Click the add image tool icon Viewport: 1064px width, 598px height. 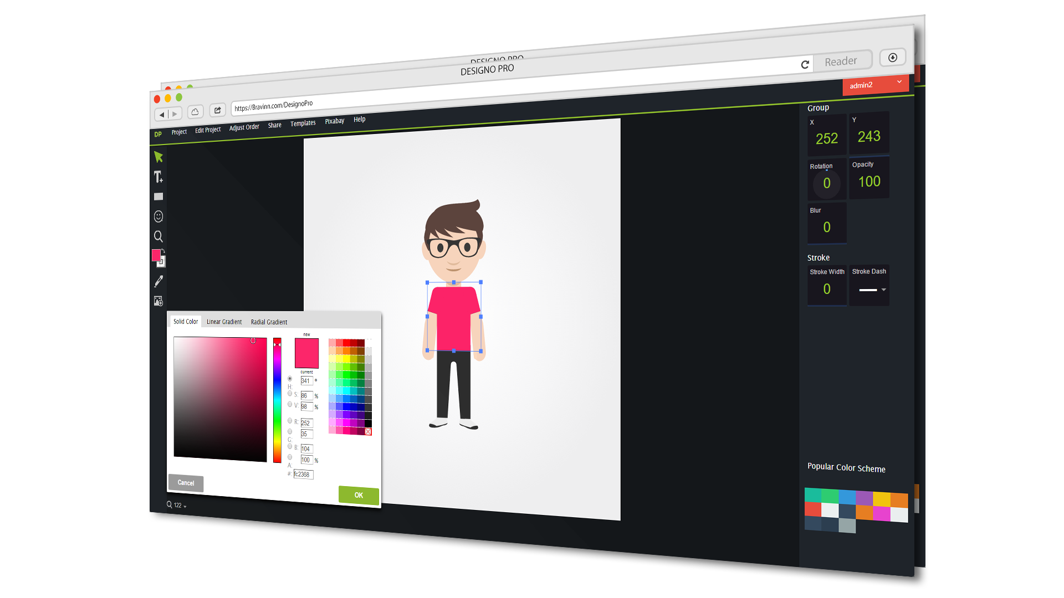click(x=158, y=301)
